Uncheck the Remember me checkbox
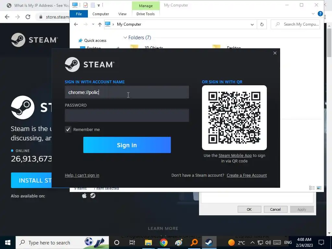The height and width of the screenshot is (249, 332). (x=68, y=129)
